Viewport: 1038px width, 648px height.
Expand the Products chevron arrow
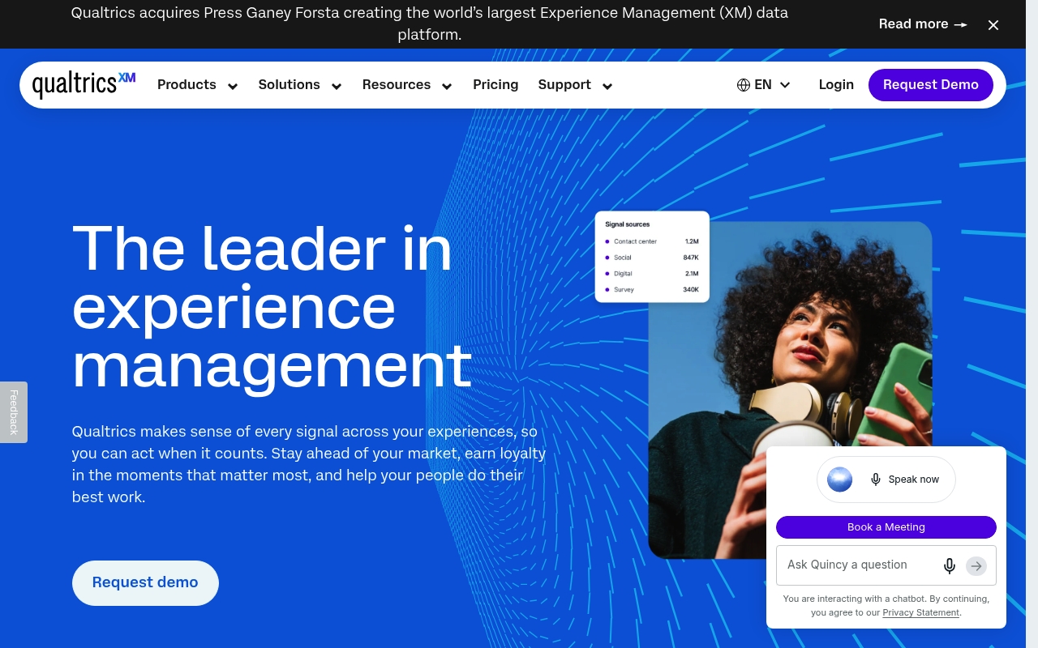point(233,86)
